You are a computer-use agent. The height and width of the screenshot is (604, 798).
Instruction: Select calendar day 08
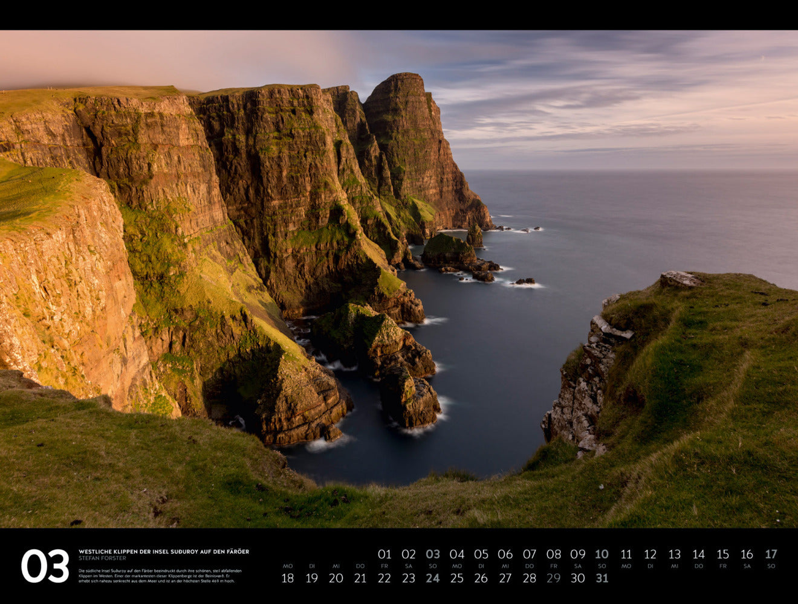coord(554,554)
